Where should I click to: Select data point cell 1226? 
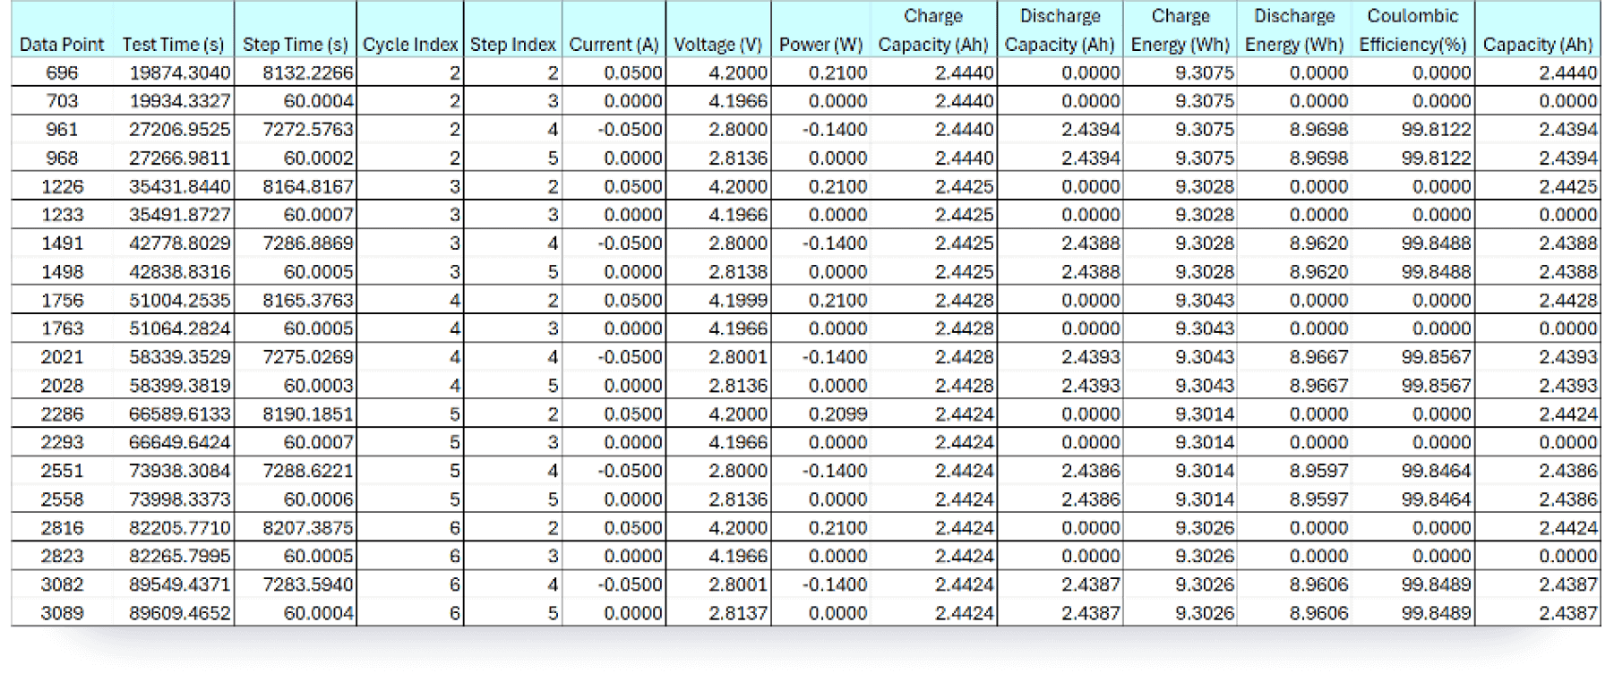62,187
